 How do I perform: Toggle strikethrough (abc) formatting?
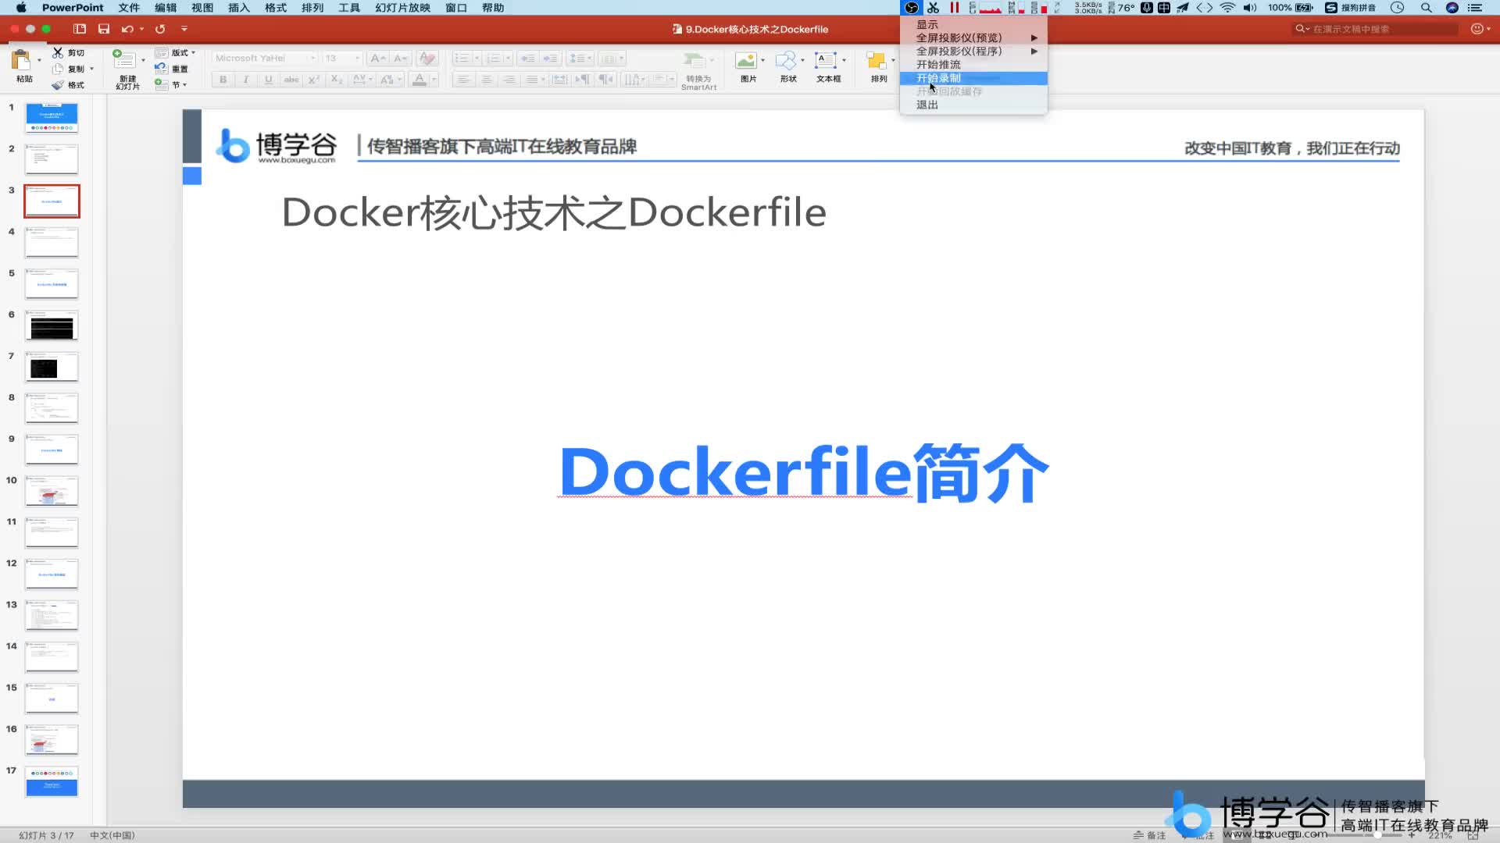(x=291, y=80)
